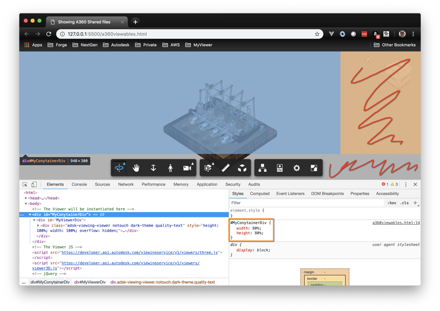Open the Application tab
This screenshot has height=311, width=440.
pos(207,184)
